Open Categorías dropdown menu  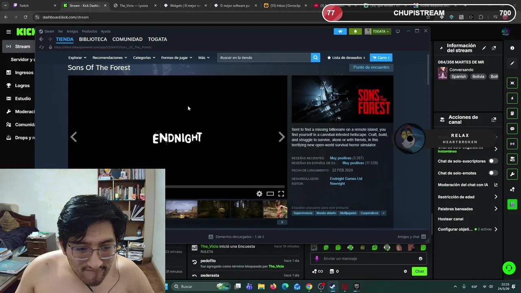coord(144,58)
